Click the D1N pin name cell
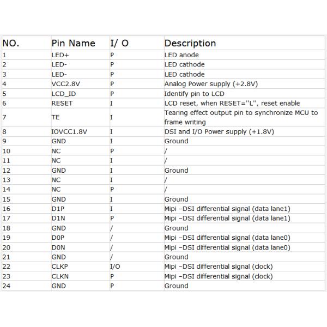Image resolution: width=327 pixels, height=327 pixels. (58, 218)
